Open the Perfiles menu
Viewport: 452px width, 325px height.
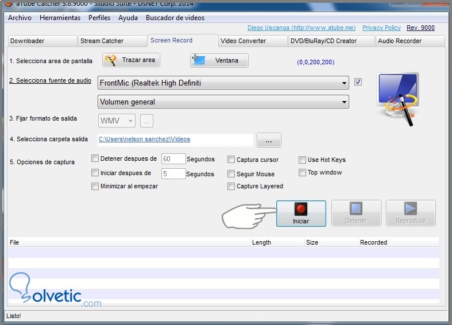(99, 18)
